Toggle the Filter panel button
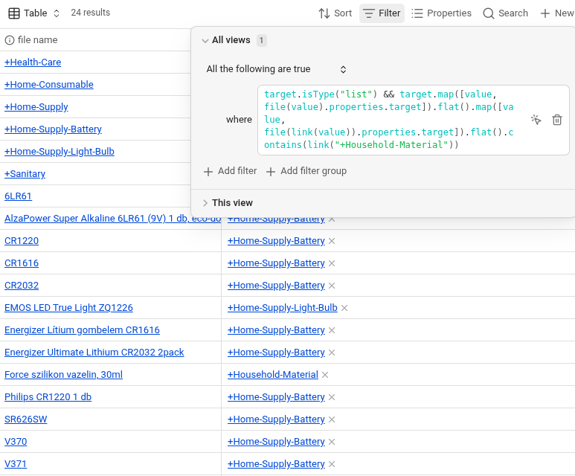The image size is (575, 476). [382, 13]
